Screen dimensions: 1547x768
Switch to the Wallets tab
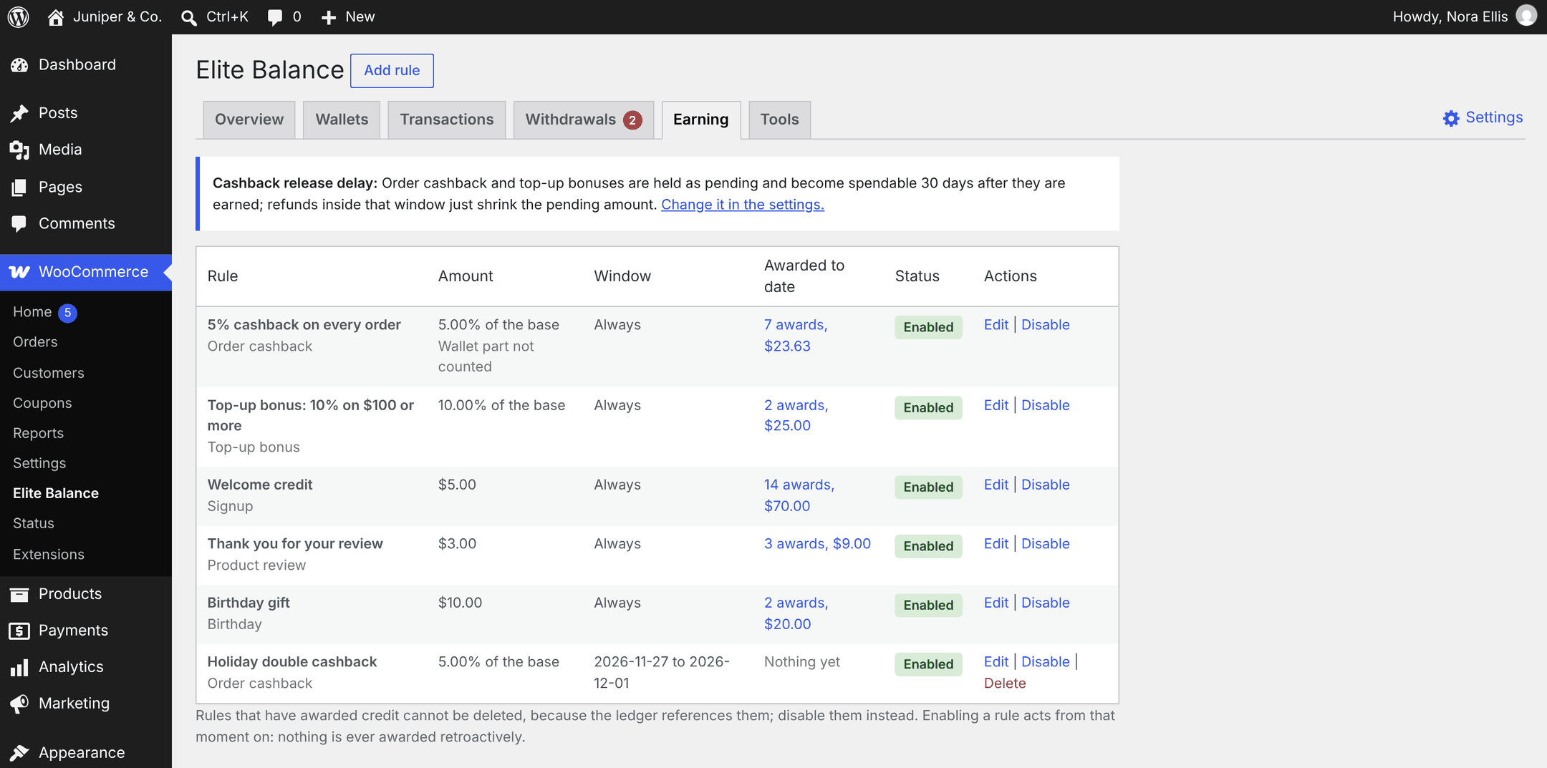click(x=342, y=120)
